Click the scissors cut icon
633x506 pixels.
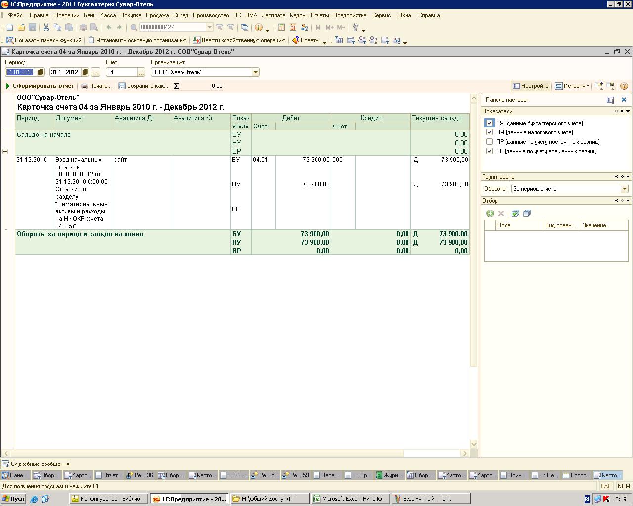[x=46, y=27]
